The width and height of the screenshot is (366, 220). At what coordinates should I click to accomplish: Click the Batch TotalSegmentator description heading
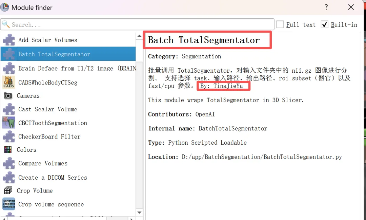204,40
